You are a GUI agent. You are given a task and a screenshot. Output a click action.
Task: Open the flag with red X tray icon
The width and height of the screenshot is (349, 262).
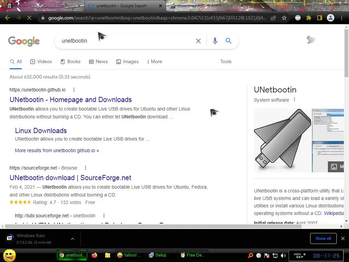pos(267,255)
